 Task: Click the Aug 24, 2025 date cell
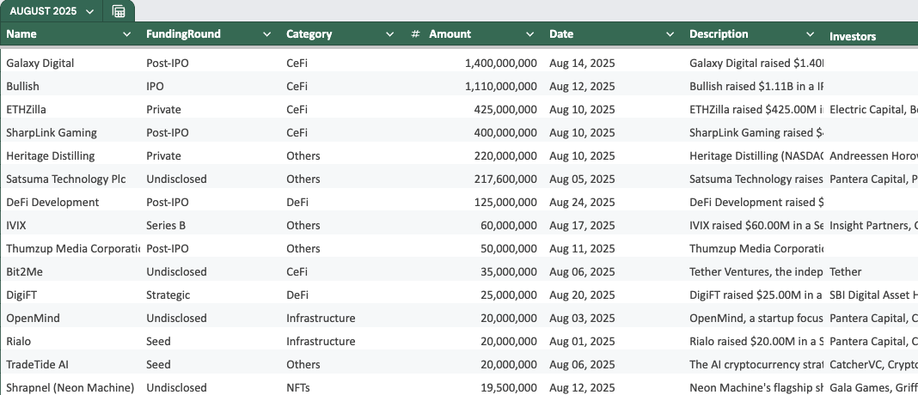coord(614,202)
